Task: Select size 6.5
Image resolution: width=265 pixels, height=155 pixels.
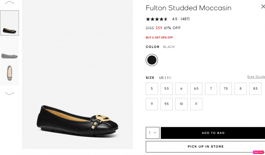Action: [196, 89]
